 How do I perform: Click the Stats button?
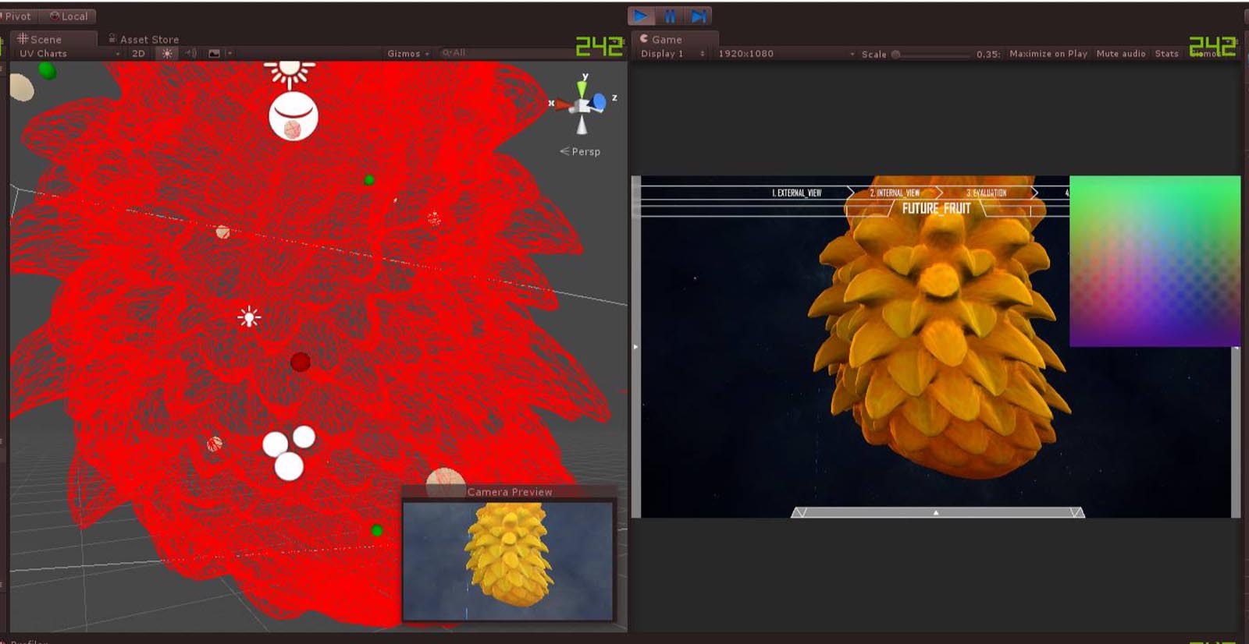click(1166, 54)
